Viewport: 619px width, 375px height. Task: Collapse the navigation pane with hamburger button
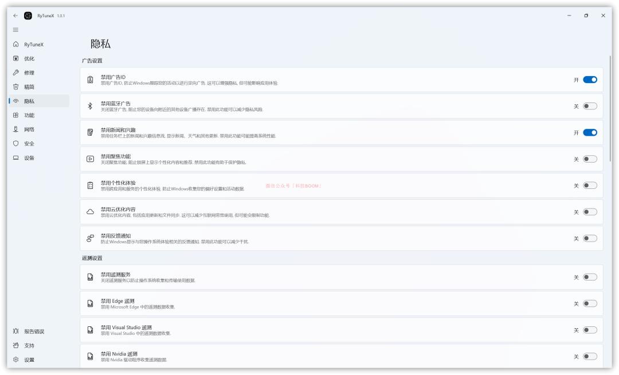(15, 29)
